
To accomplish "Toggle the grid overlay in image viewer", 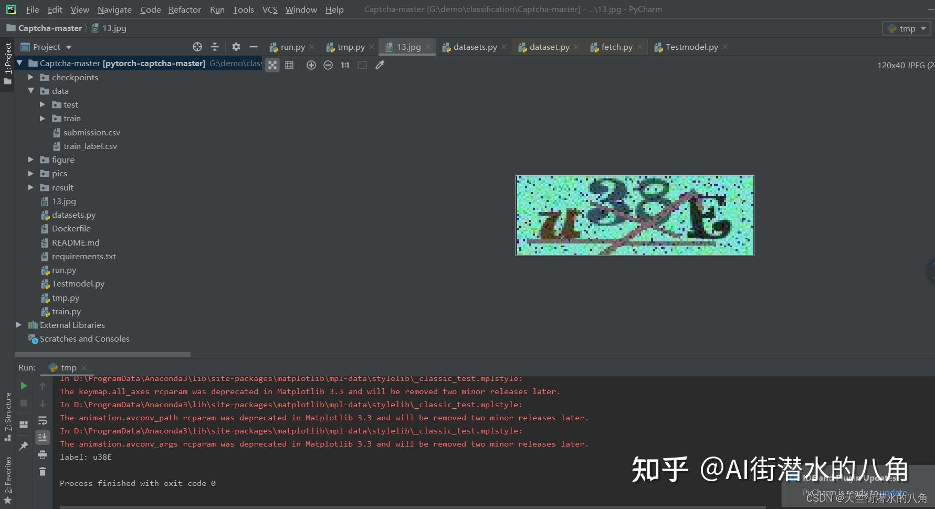I will click(289, 65).
